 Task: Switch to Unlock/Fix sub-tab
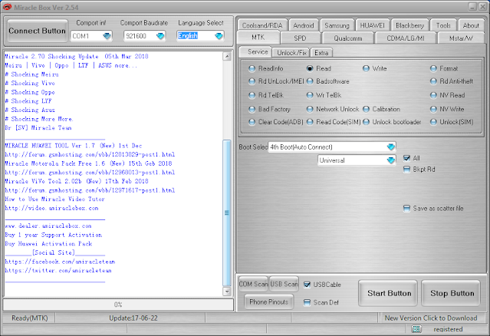[x=291, y=52]
